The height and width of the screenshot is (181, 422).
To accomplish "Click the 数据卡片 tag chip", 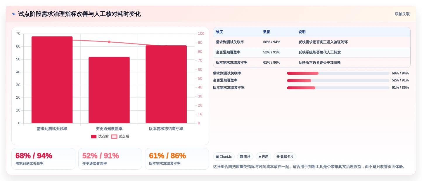I will (x=285, y=156).
